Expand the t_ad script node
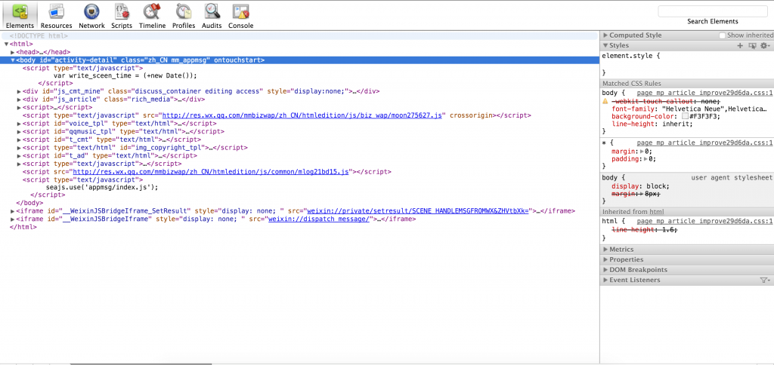 [x=19, y=155]
